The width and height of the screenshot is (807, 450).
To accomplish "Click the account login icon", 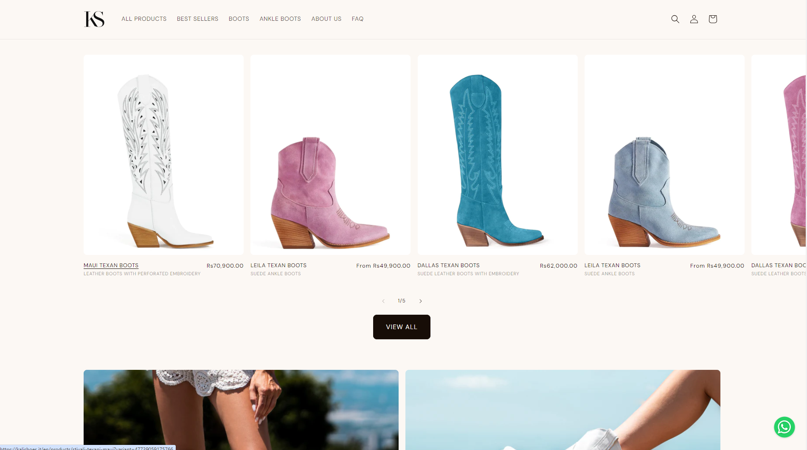I will pyautogui.click(x=694, y=19).
